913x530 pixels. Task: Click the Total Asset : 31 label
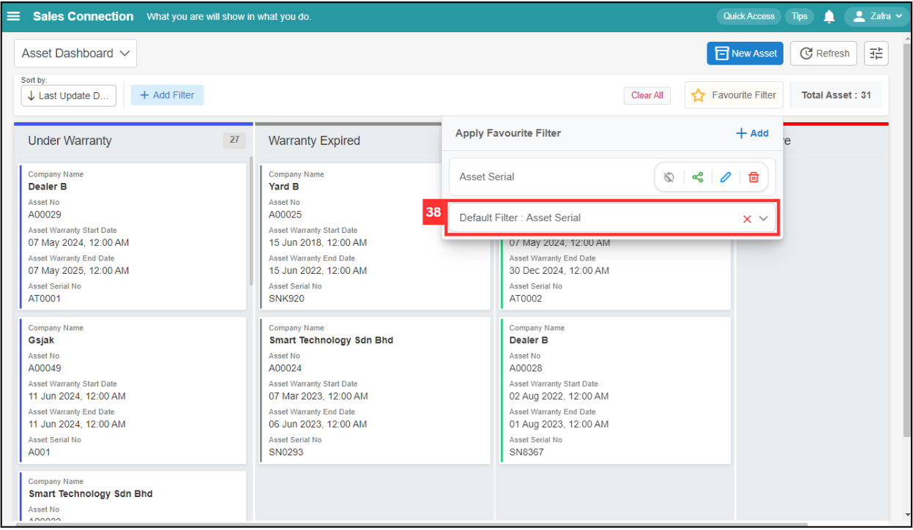(836, 95)
